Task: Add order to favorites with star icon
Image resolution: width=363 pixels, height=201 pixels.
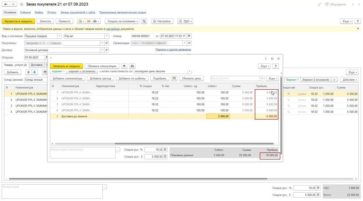Action: click(x=21, y=4)
